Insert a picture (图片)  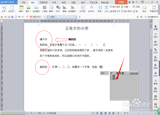tap(28, 9)
